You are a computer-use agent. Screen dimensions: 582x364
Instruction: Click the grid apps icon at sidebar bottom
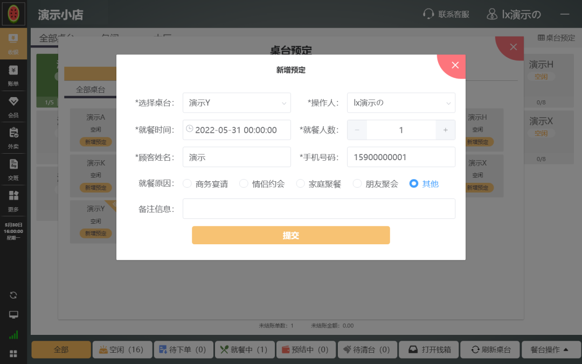[13, 354]
